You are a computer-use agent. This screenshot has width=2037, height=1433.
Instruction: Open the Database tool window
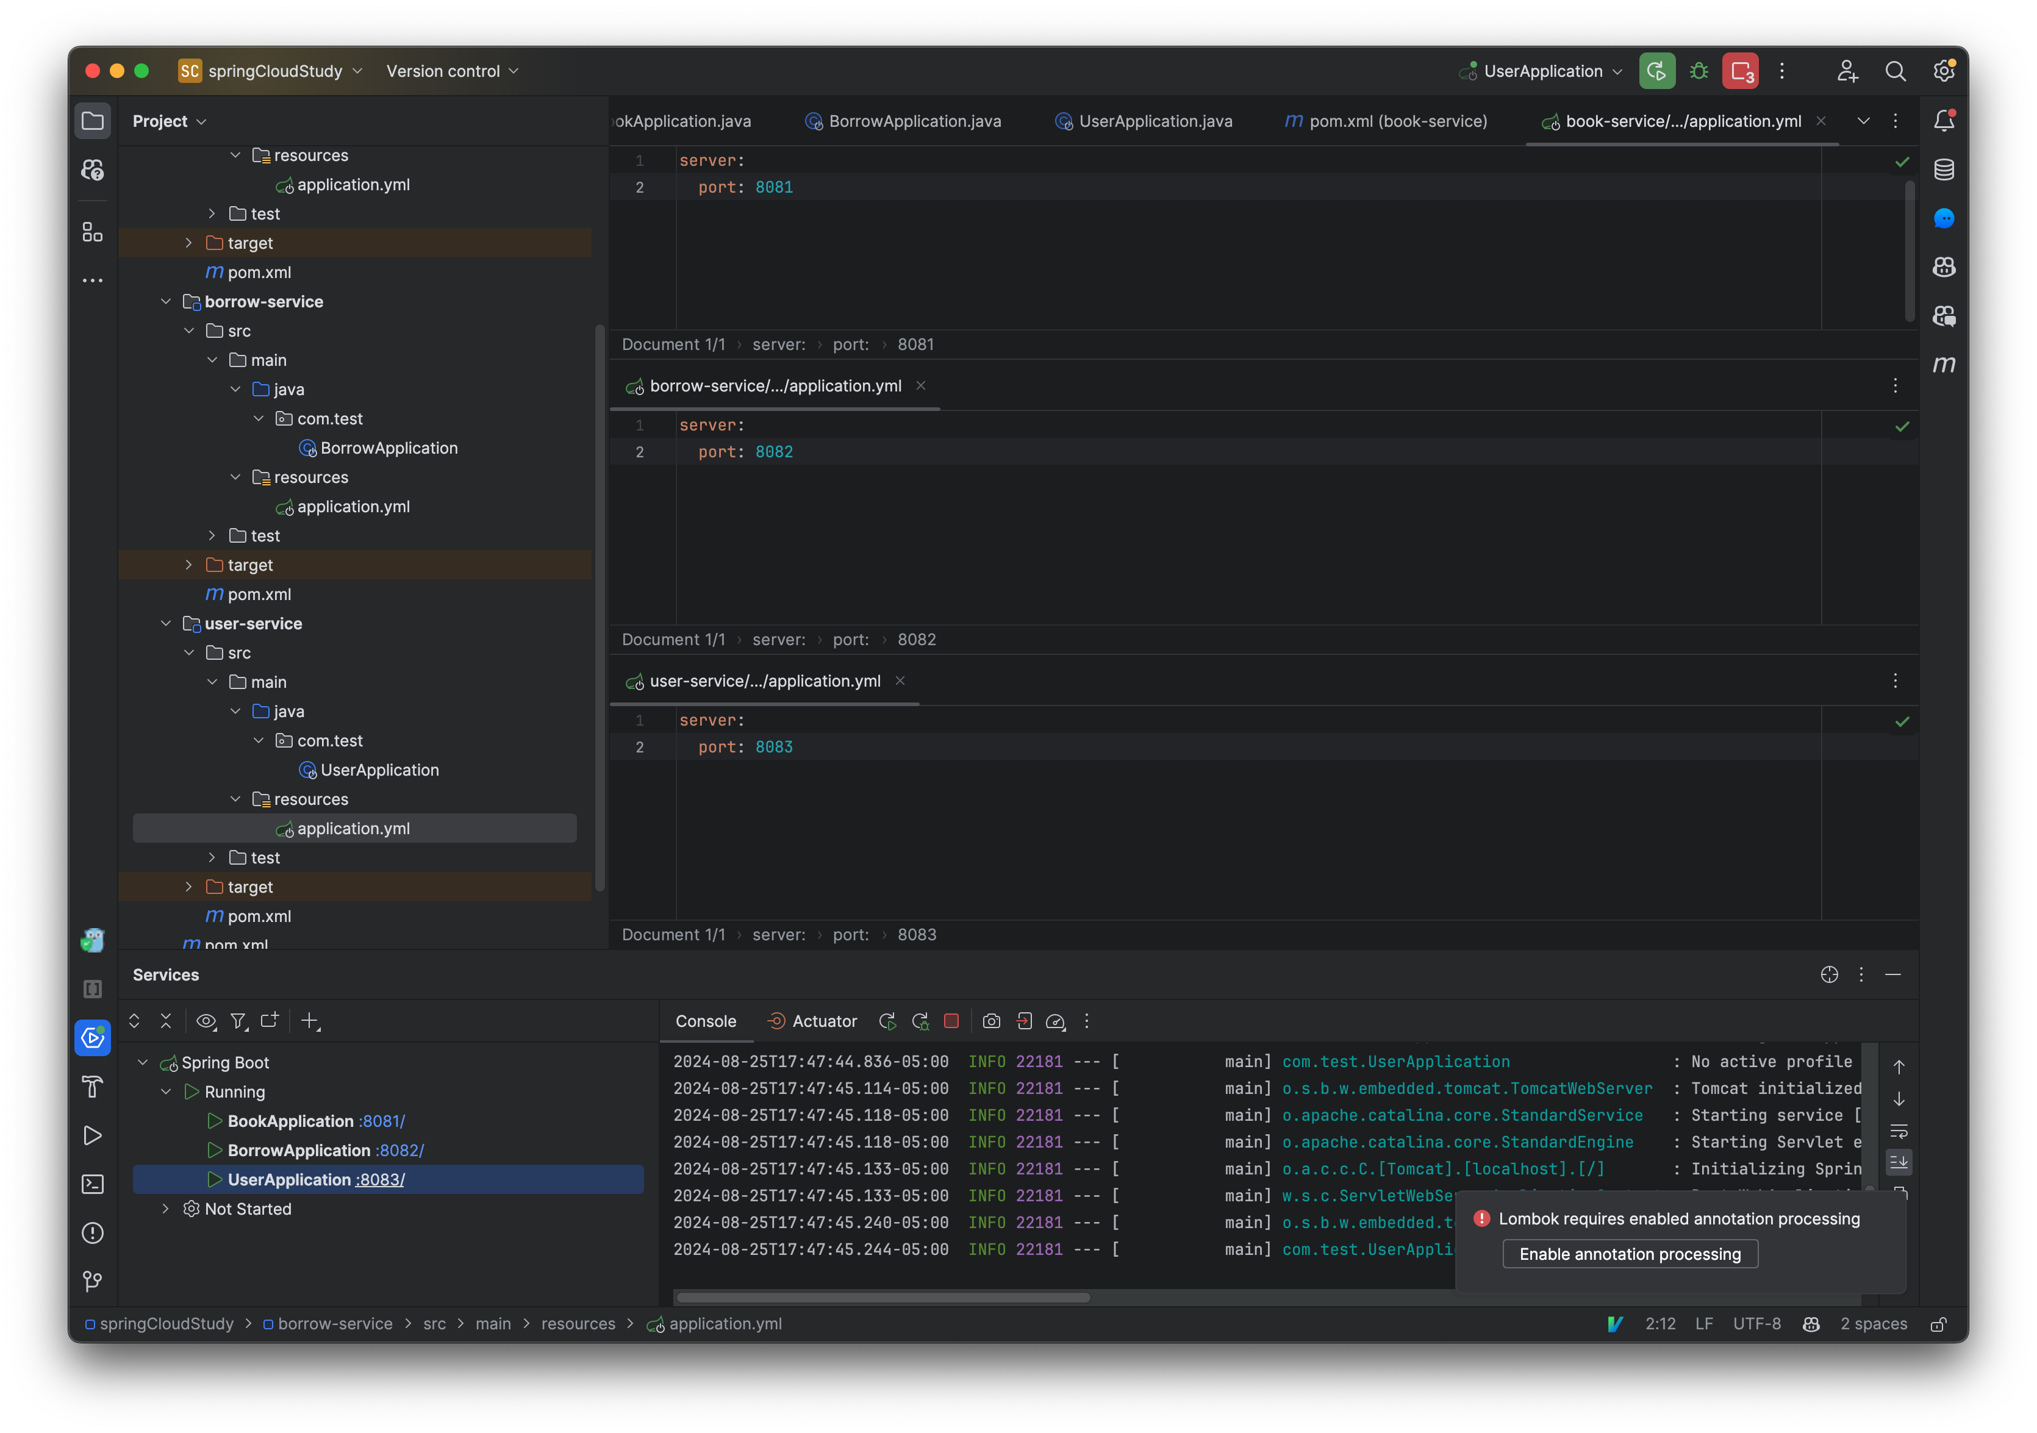[1944, 170]
